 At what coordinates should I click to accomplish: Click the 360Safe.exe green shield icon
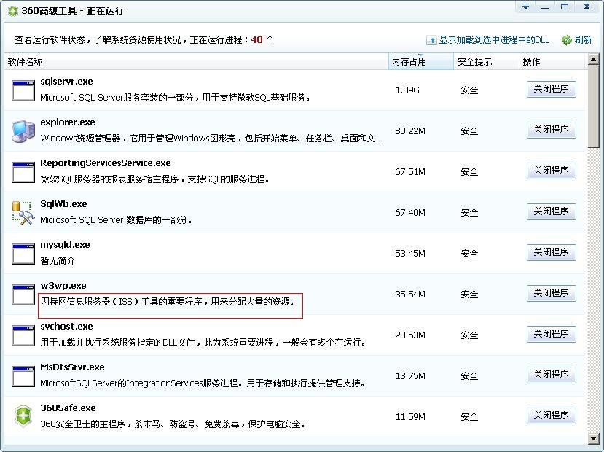point(23,416)
